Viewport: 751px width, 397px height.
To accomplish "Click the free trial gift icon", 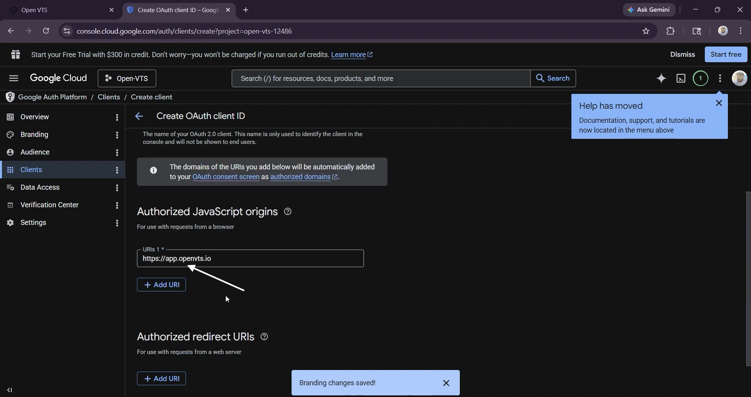I will click(16, 54).
